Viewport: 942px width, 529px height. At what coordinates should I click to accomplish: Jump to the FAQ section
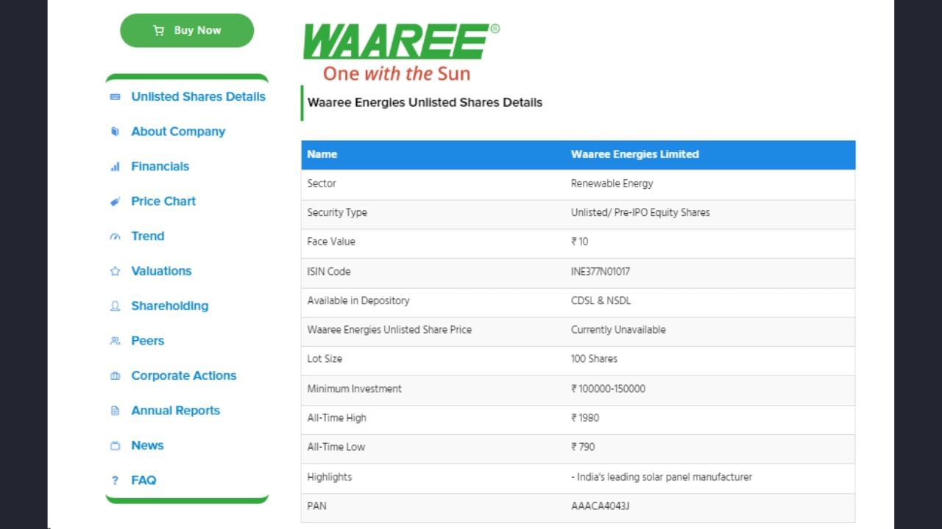point(144,481)
